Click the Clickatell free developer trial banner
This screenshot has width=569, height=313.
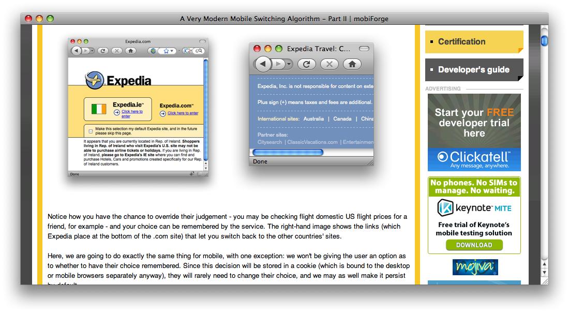coord(474,132)
